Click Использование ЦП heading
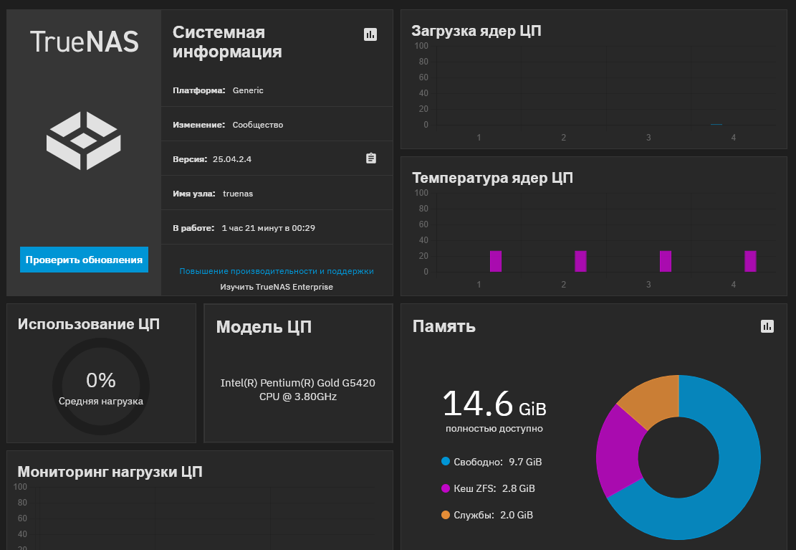Screen dimensions: 796x550 click(89, 324)
